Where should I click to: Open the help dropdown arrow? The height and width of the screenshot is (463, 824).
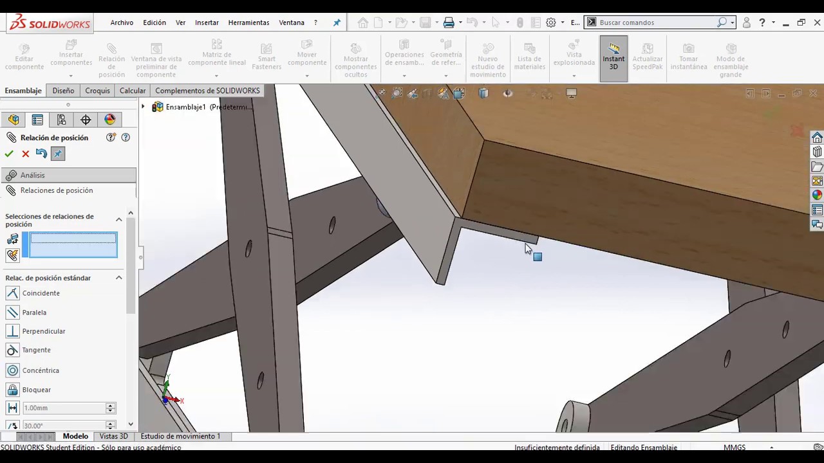click(772, 23)
